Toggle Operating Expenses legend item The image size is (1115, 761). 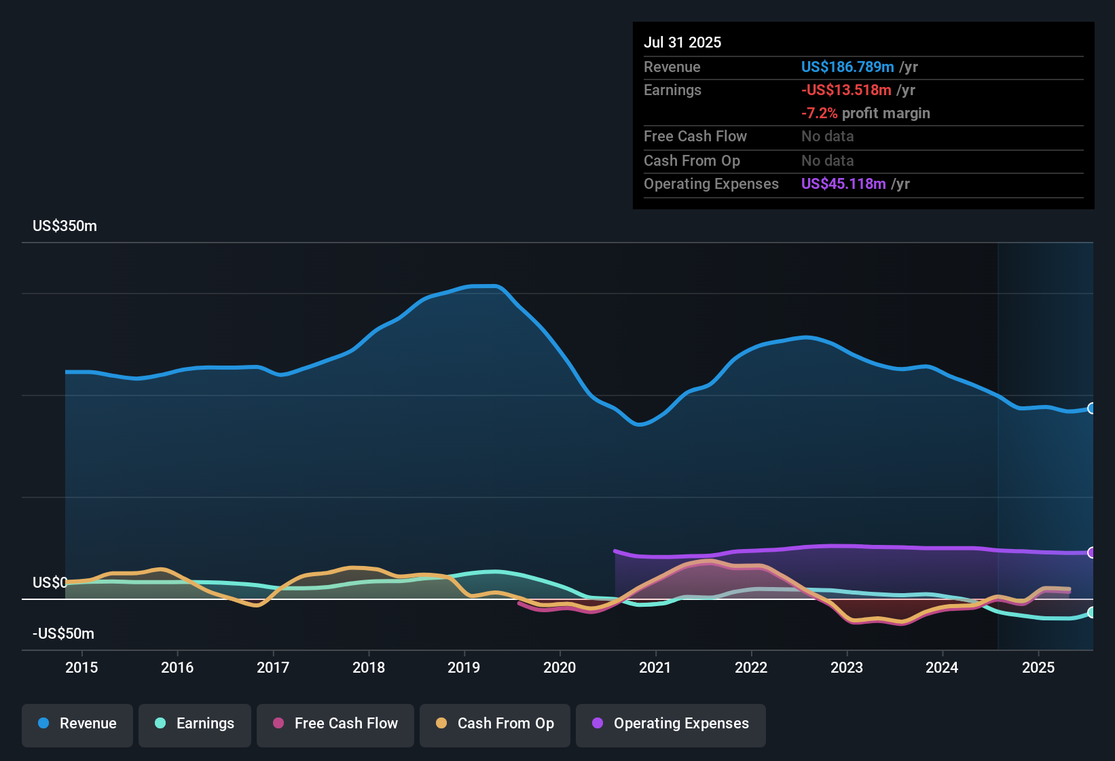click(x=670, y=724)
